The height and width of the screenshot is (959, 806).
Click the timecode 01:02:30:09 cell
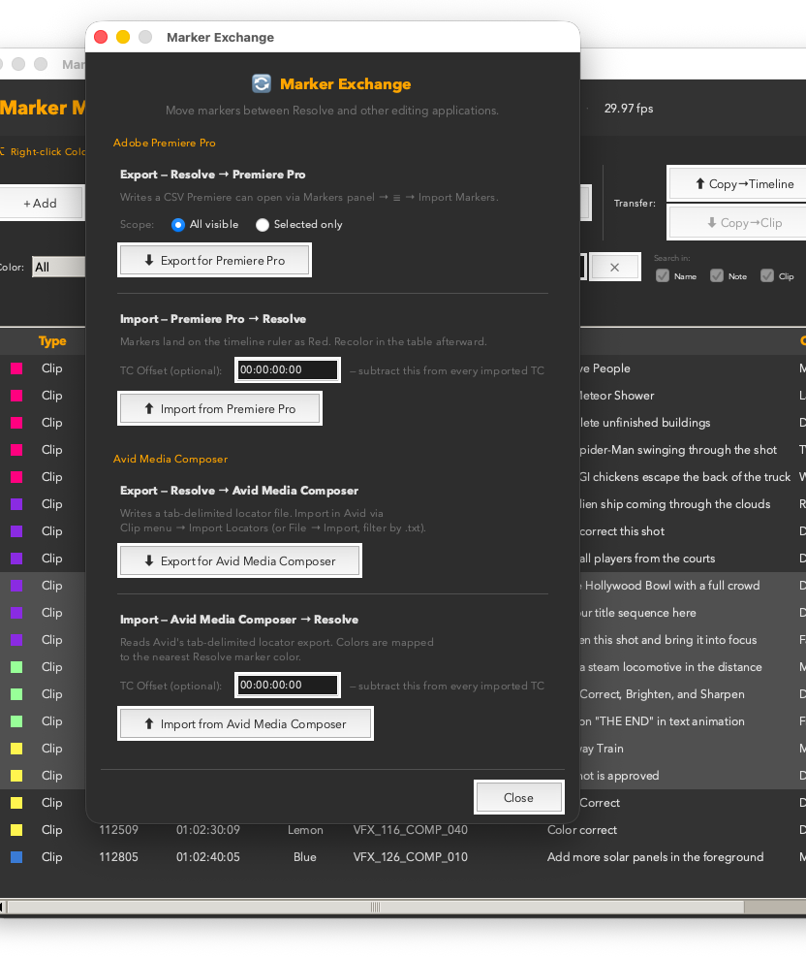(207, 830)
